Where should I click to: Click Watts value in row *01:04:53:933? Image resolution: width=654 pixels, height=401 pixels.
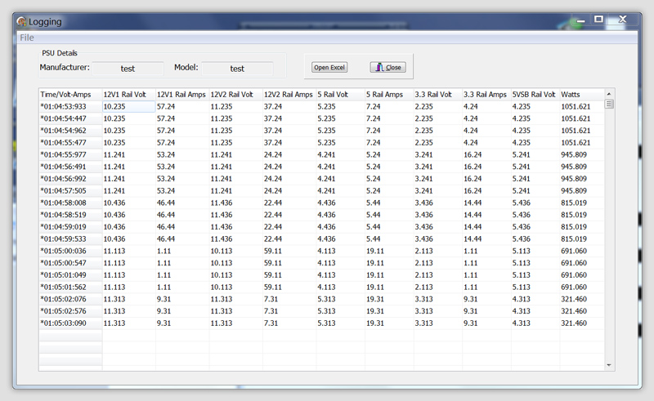(576, 107)
